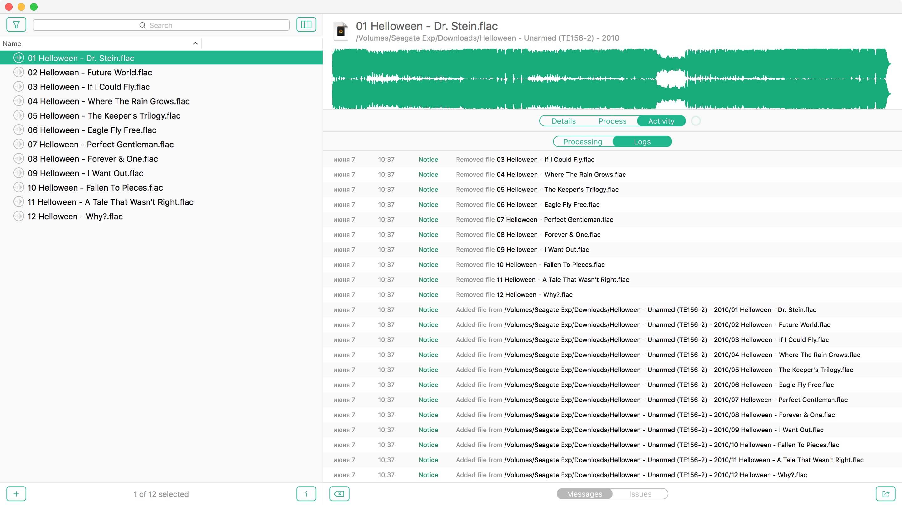This screenshot has height=505, width=902.
Task: Select 04 Helloween - Where The Rain Grows.flac
Action: click(x=161, y=101)
